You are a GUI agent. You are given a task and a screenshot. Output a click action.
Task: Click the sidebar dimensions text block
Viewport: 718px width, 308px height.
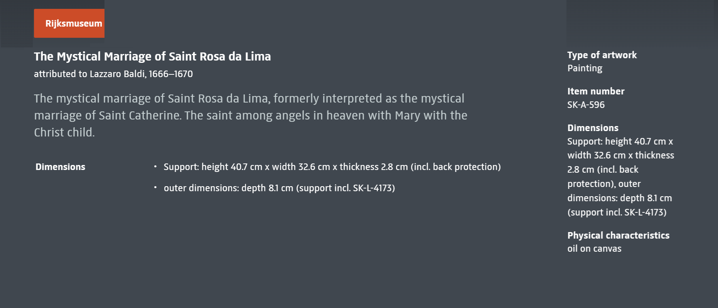(x=620, y=177)
